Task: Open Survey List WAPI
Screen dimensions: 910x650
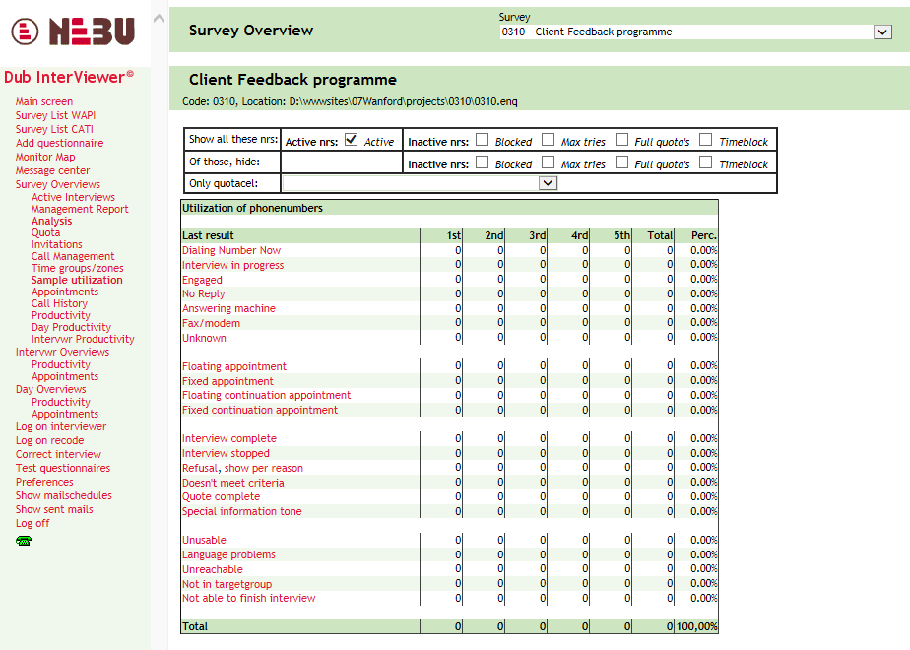Action: [x=56, y=115]
